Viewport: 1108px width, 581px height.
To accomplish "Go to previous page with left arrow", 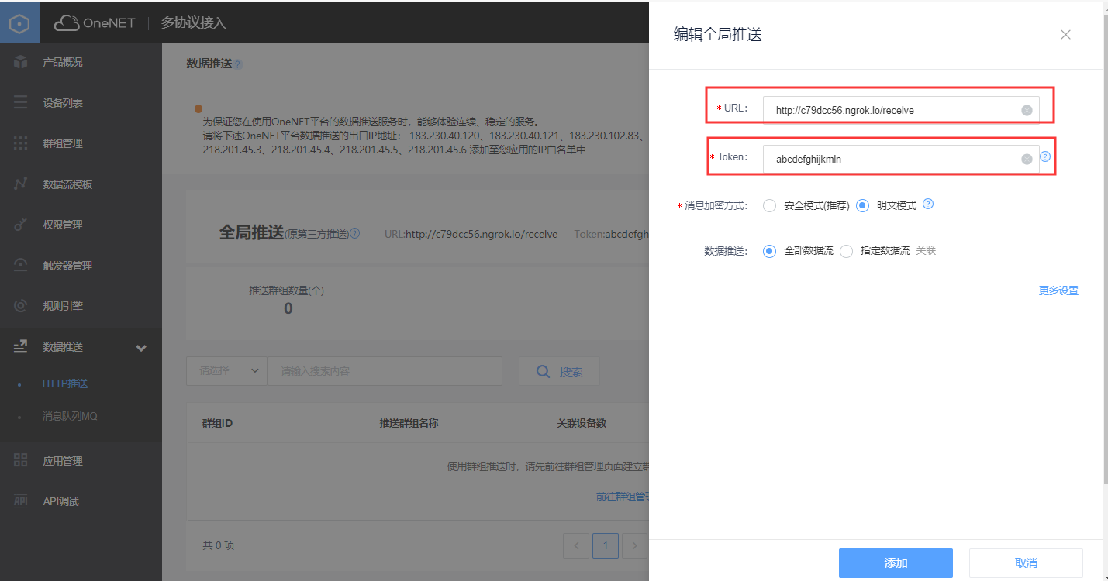I will [x=575, y=545].
